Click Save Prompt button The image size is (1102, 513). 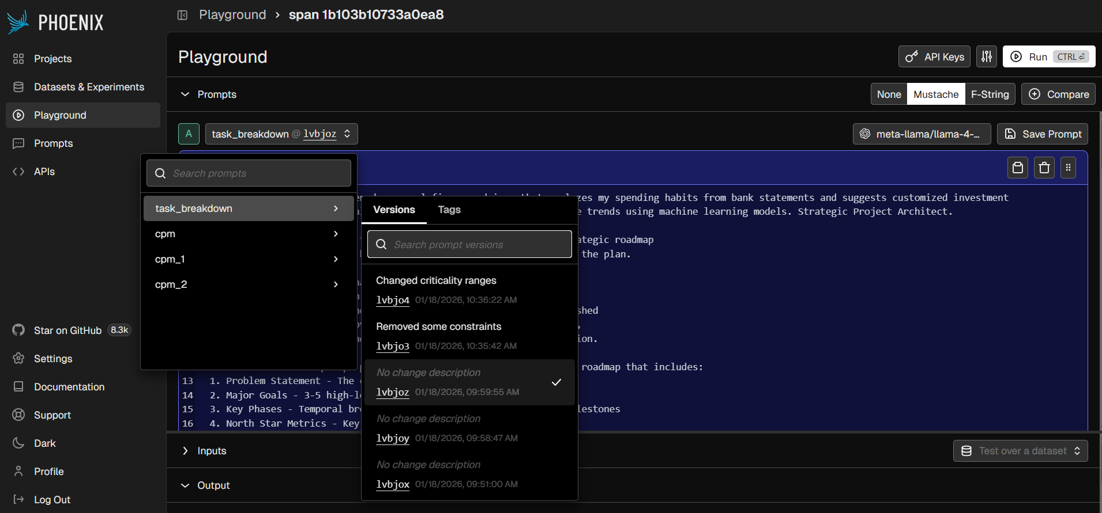(1043, 134)
